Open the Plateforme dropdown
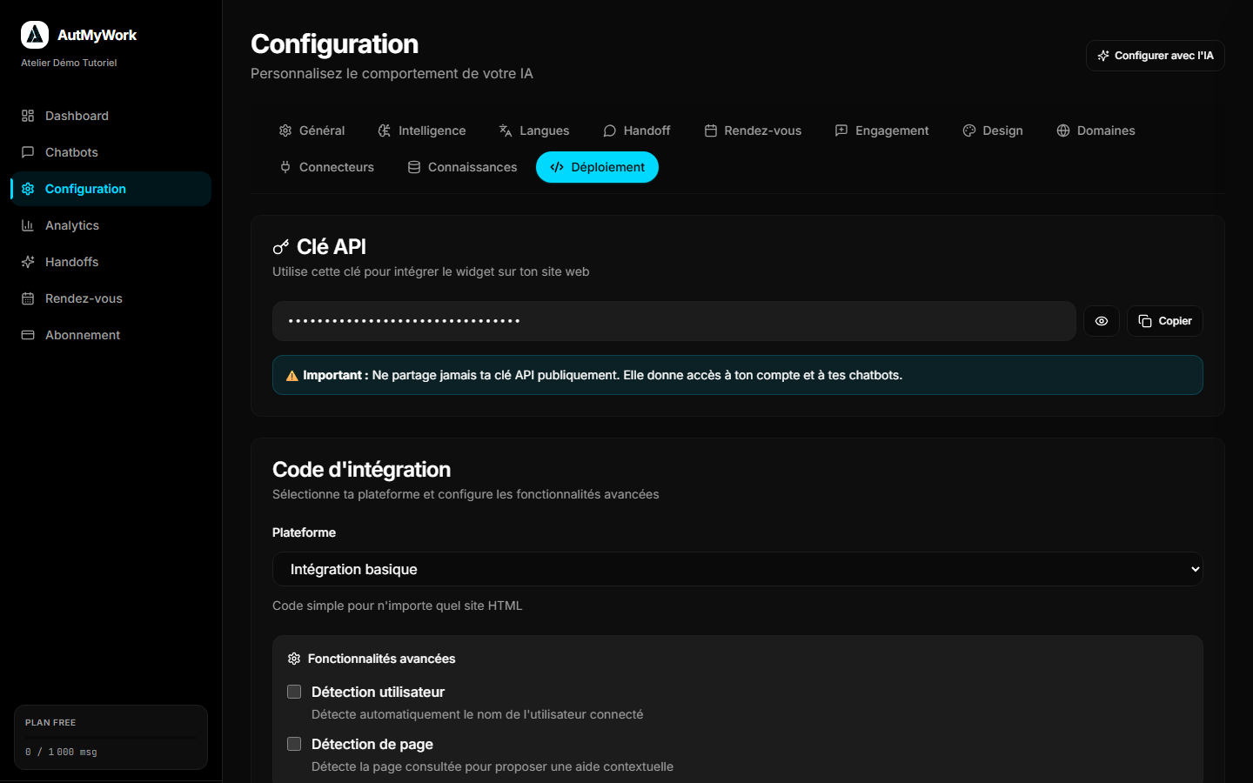 click(x=738, y=569)
